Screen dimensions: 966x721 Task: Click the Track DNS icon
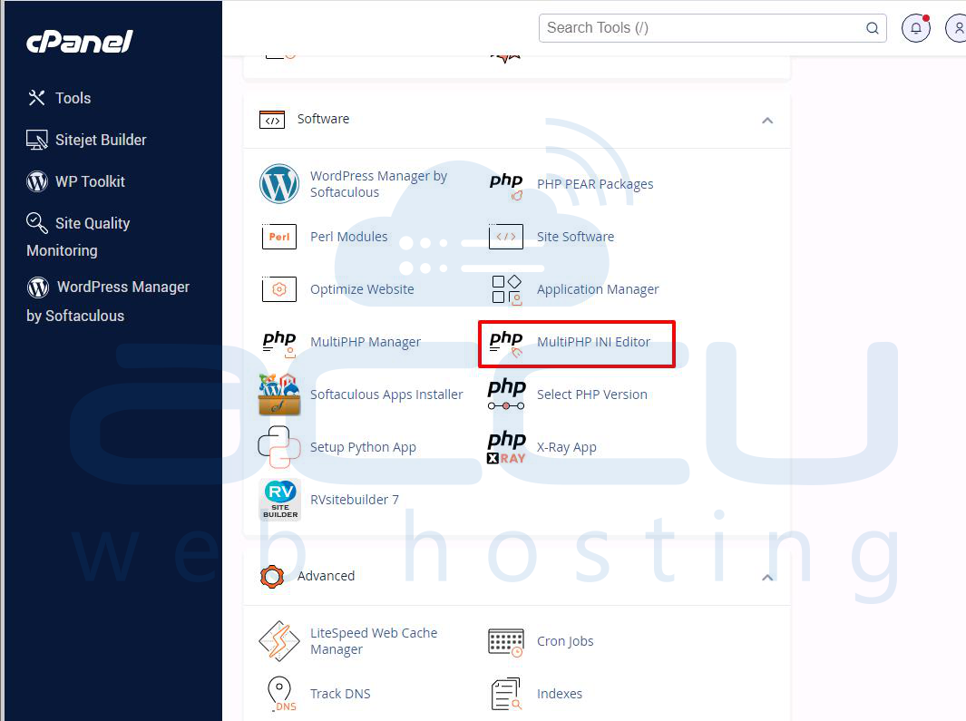pyautogui.click(x=281, y=694)
